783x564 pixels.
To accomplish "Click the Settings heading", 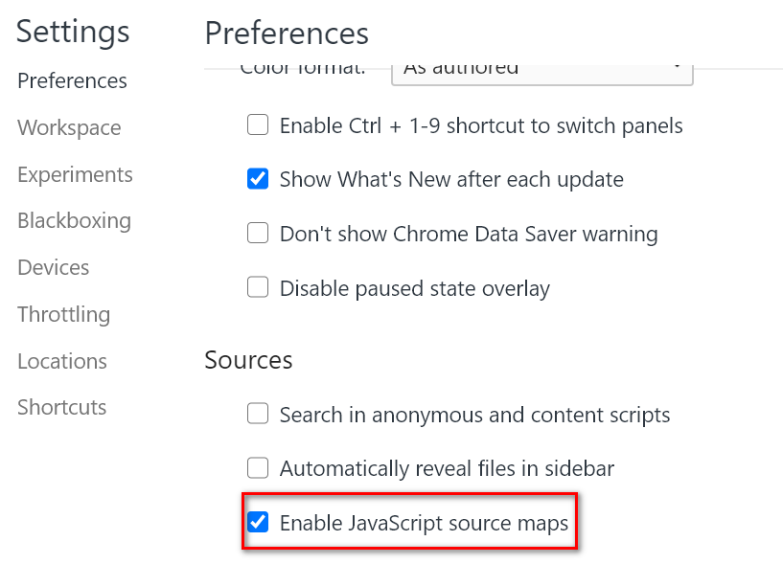I will (72, 32).
